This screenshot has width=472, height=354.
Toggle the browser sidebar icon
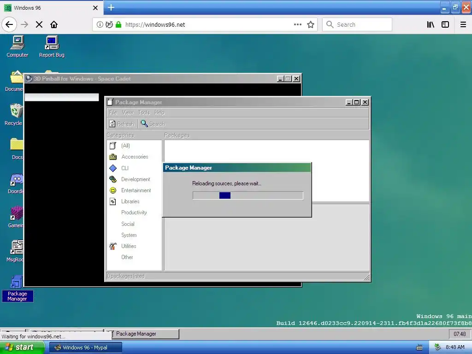click(445, 24)
